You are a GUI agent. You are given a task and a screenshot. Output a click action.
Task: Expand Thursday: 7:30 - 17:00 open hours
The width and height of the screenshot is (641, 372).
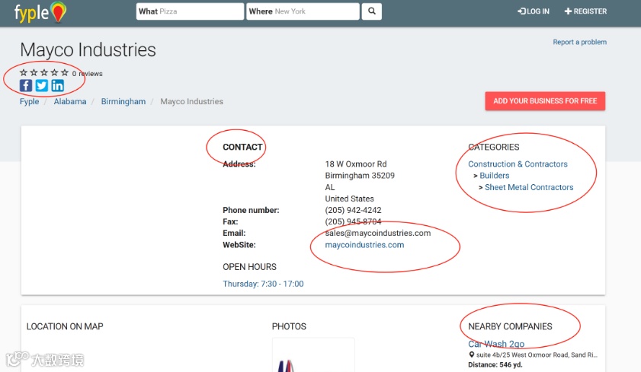pyautogui.click(x=263, y=284)
